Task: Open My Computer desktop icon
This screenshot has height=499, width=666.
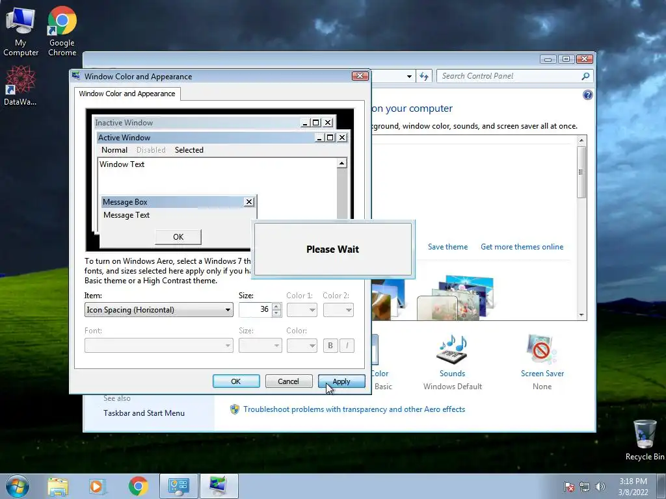Action: pos(20,32)
